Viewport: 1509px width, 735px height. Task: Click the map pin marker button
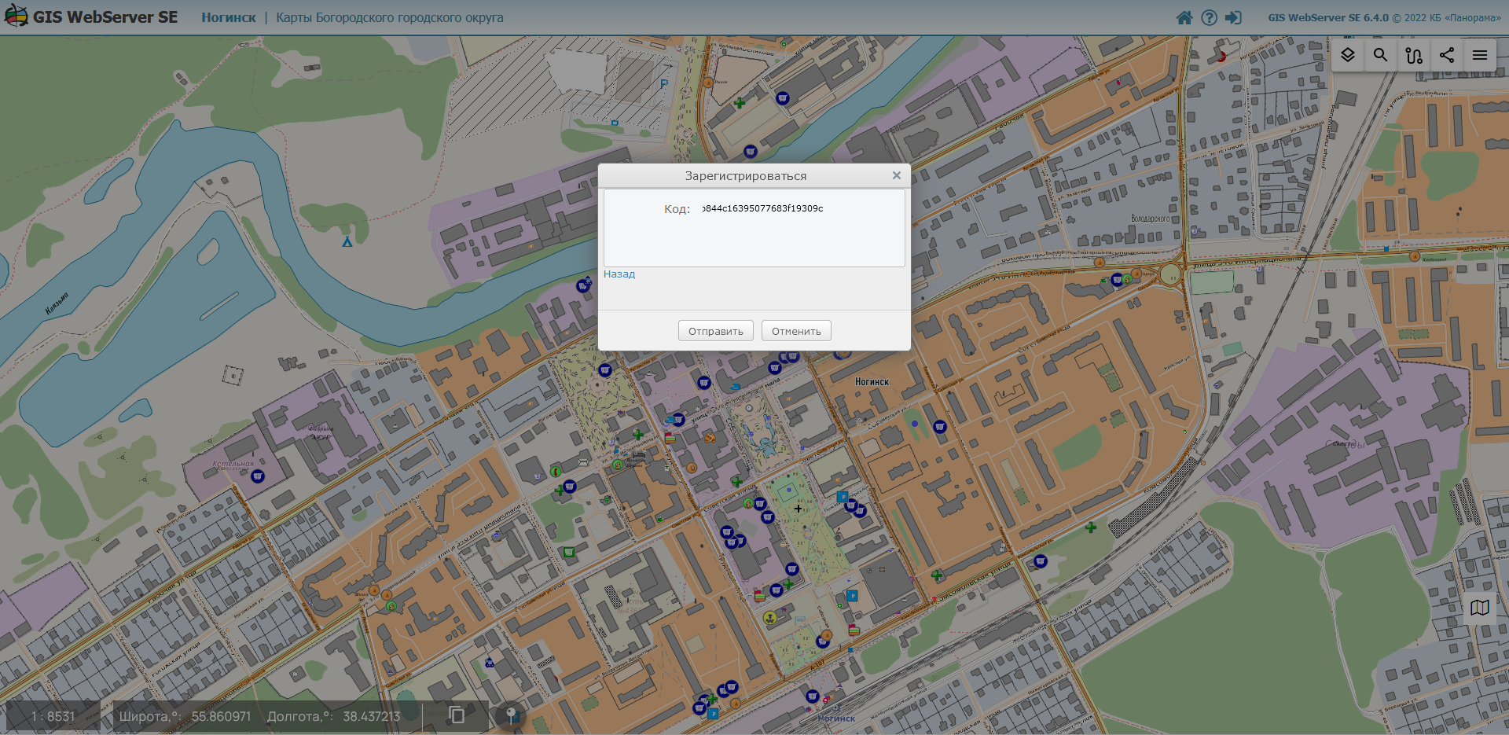[511, 715]
